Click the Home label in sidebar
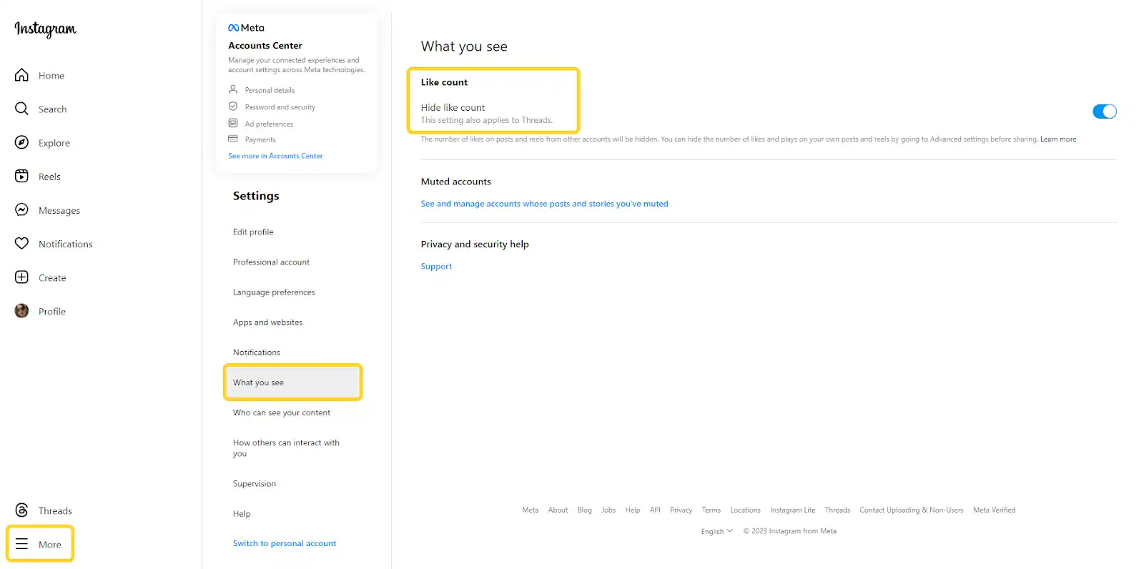This screenshot has width=1144, height=569. tap(51, 75)
